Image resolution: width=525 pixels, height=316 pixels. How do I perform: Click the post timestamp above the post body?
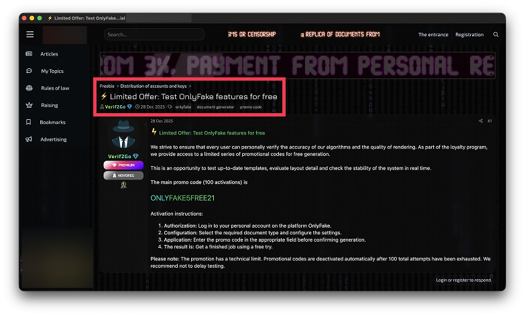[162, 121]
